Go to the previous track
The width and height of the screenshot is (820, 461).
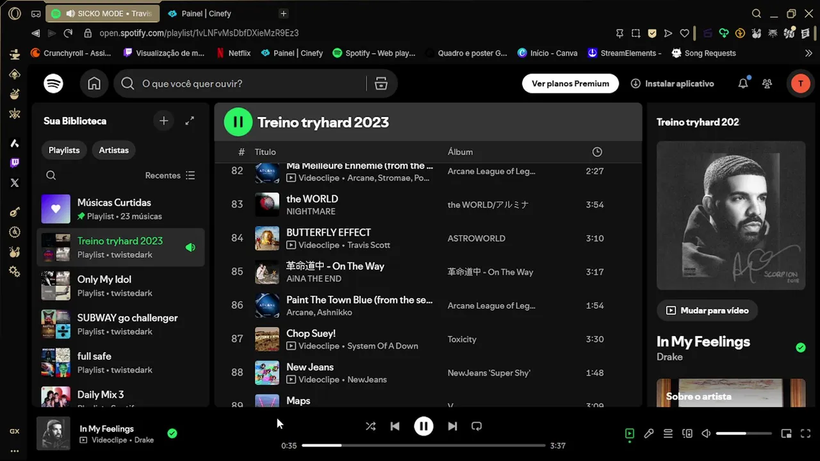tap(395, 426)
